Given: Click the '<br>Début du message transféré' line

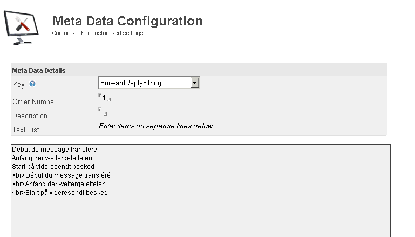Looking at the screenshot, I should pos(61,175).
